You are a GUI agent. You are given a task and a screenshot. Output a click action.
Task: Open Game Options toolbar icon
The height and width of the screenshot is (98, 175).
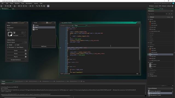tap(30, 6)
